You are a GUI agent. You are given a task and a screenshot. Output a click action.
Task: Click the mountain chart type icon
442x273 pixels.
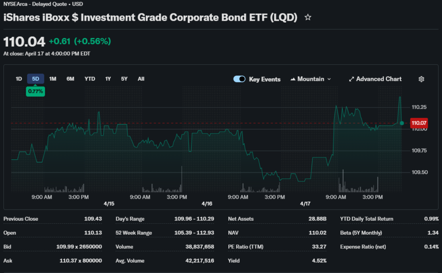(293, 79)
